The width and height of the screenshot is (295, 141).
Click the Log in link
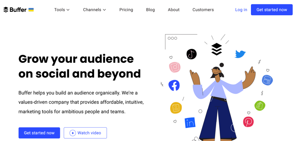[241, 9]
